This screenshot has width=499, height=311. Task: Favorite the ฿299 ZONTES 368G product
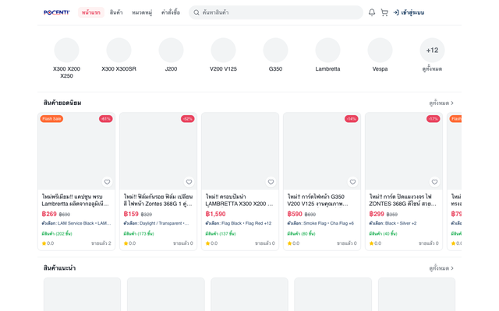434,182
